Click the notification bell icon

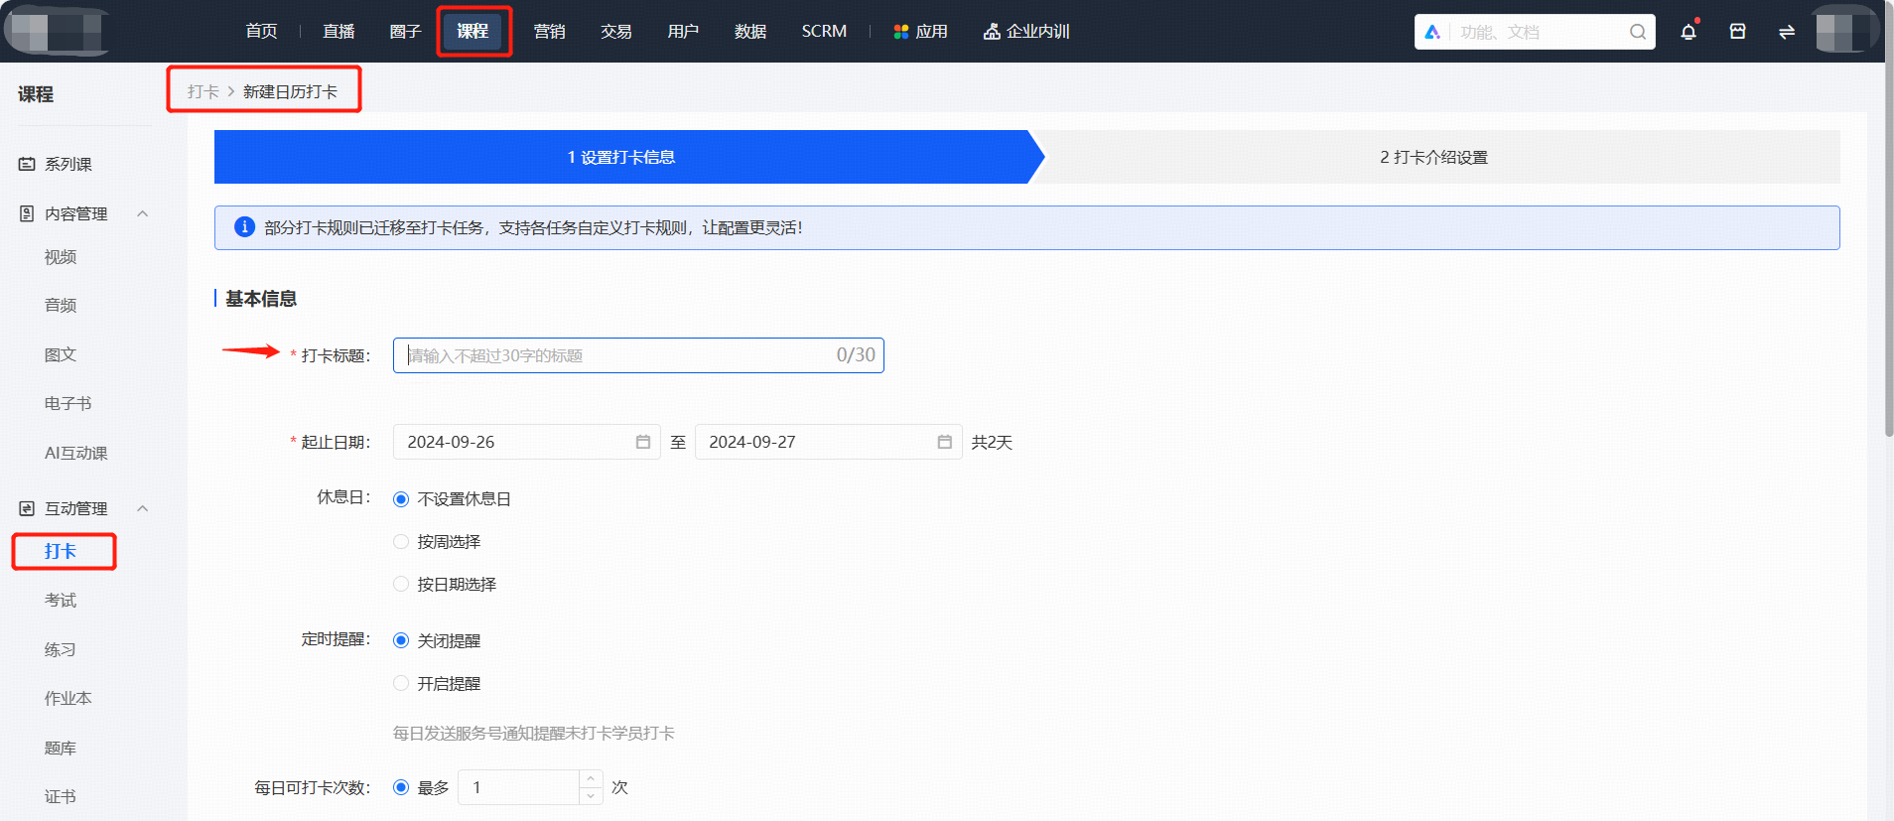coord(1688,32)
